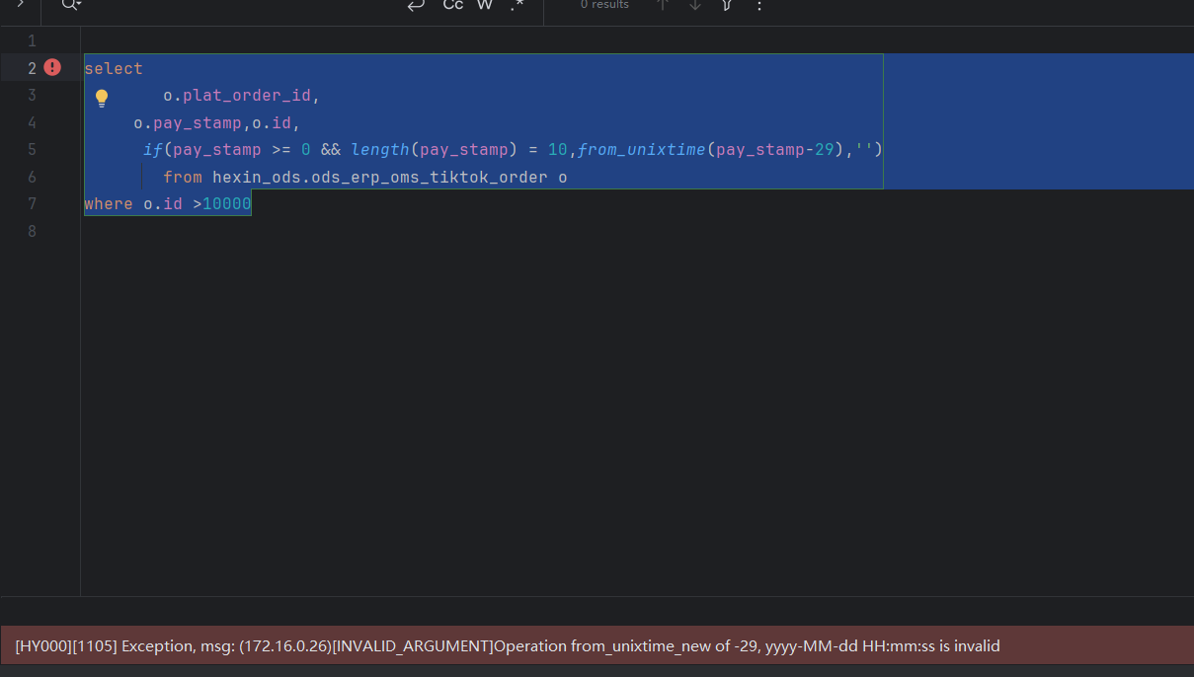Open the search history magnifier dropdown
Viewport: 1194px width, 677px height.
click(x=71, y=5)
